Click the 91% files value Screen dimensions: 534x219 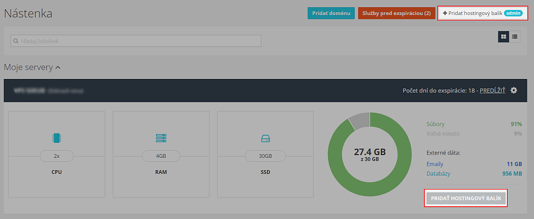point(516,124)
